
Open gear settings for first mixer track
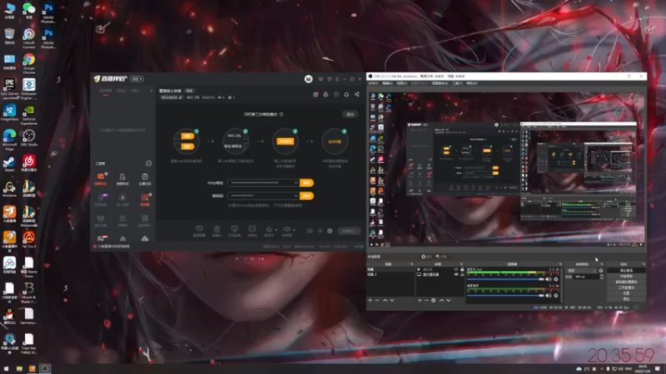pos(556,279)
